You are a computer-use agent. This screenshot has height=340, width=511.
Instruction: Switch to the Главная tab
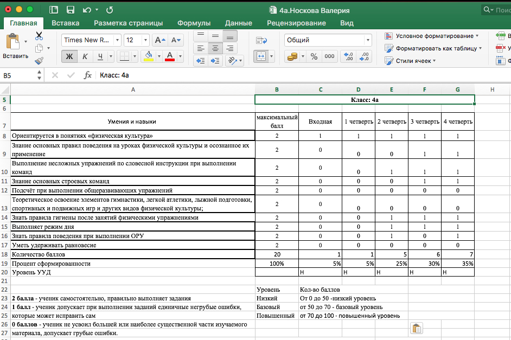click(23, 23)
